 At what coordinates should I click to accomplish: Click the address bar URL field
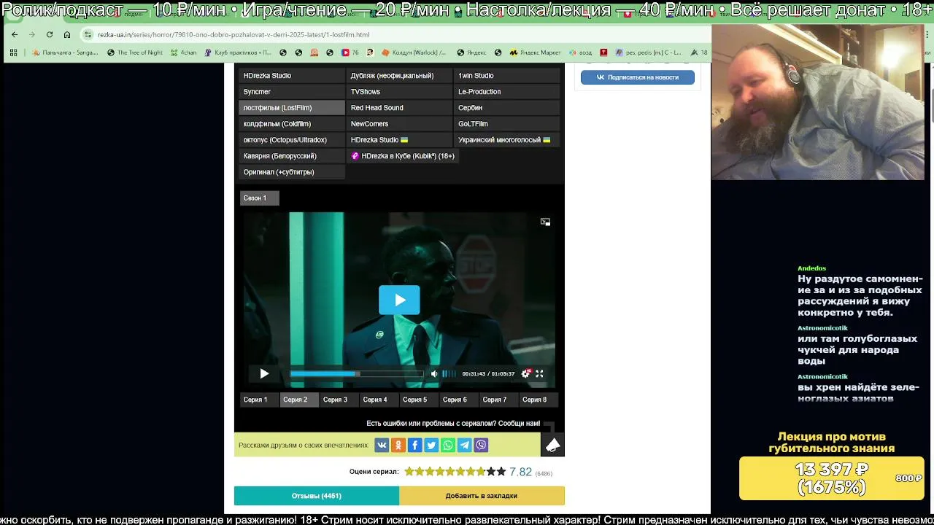pos(394,34)
